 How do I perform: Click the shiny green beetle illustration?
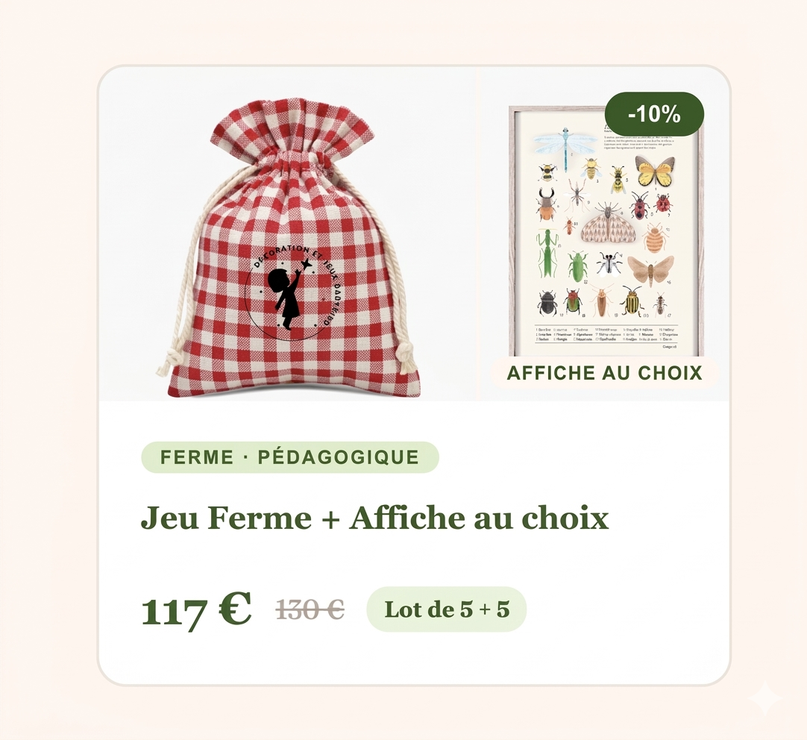tap(578, 266)
